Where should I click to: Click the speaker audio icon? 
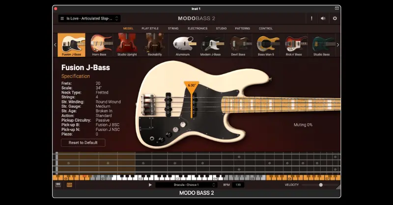click(323, 18)
